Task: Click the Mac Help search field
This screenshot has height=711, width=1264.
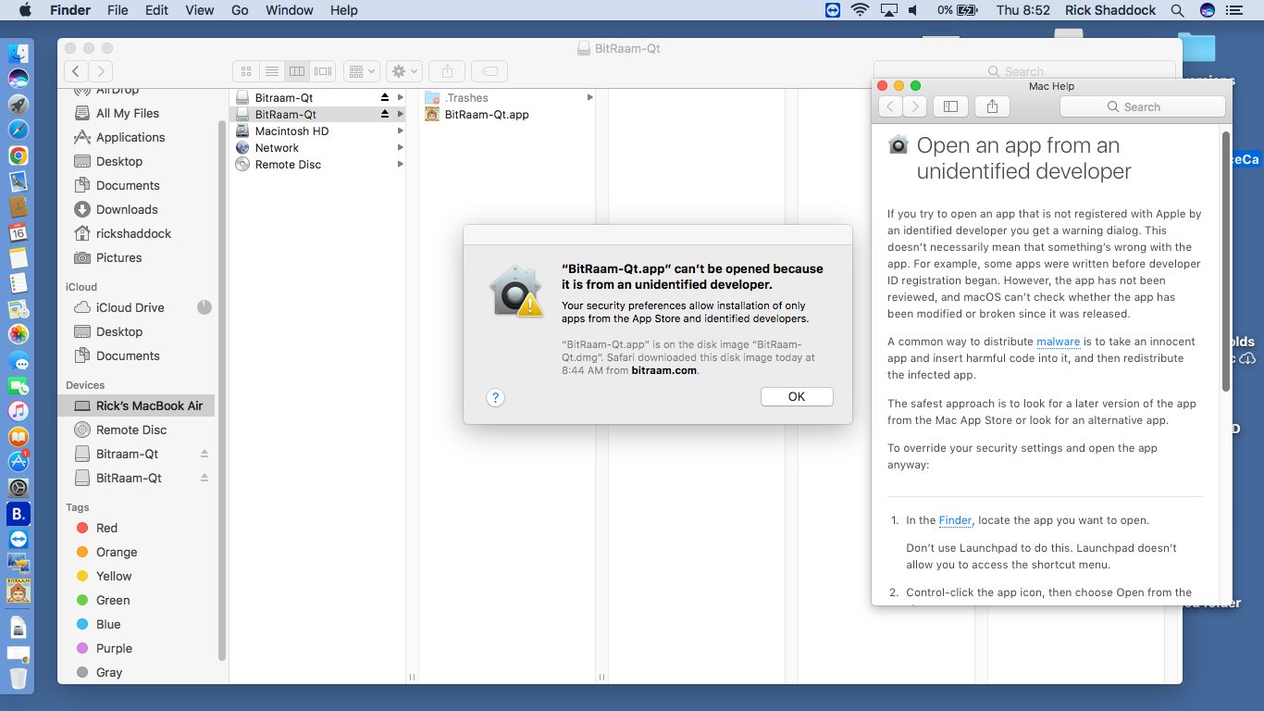Action: (1142, 106)
